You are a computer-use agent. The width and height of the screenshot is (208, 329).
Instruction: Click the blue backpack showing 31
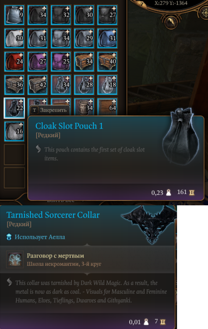tap(107, 39)
